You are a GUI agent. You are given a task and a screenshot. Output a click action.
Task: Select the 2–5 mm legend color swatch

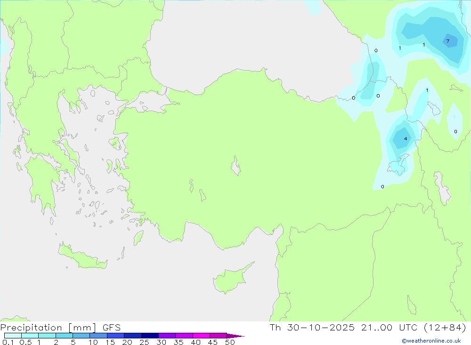(64, 336)
